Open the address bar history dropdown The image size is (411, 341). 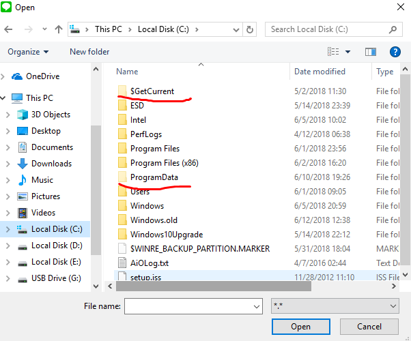click(x=236, y=30)
